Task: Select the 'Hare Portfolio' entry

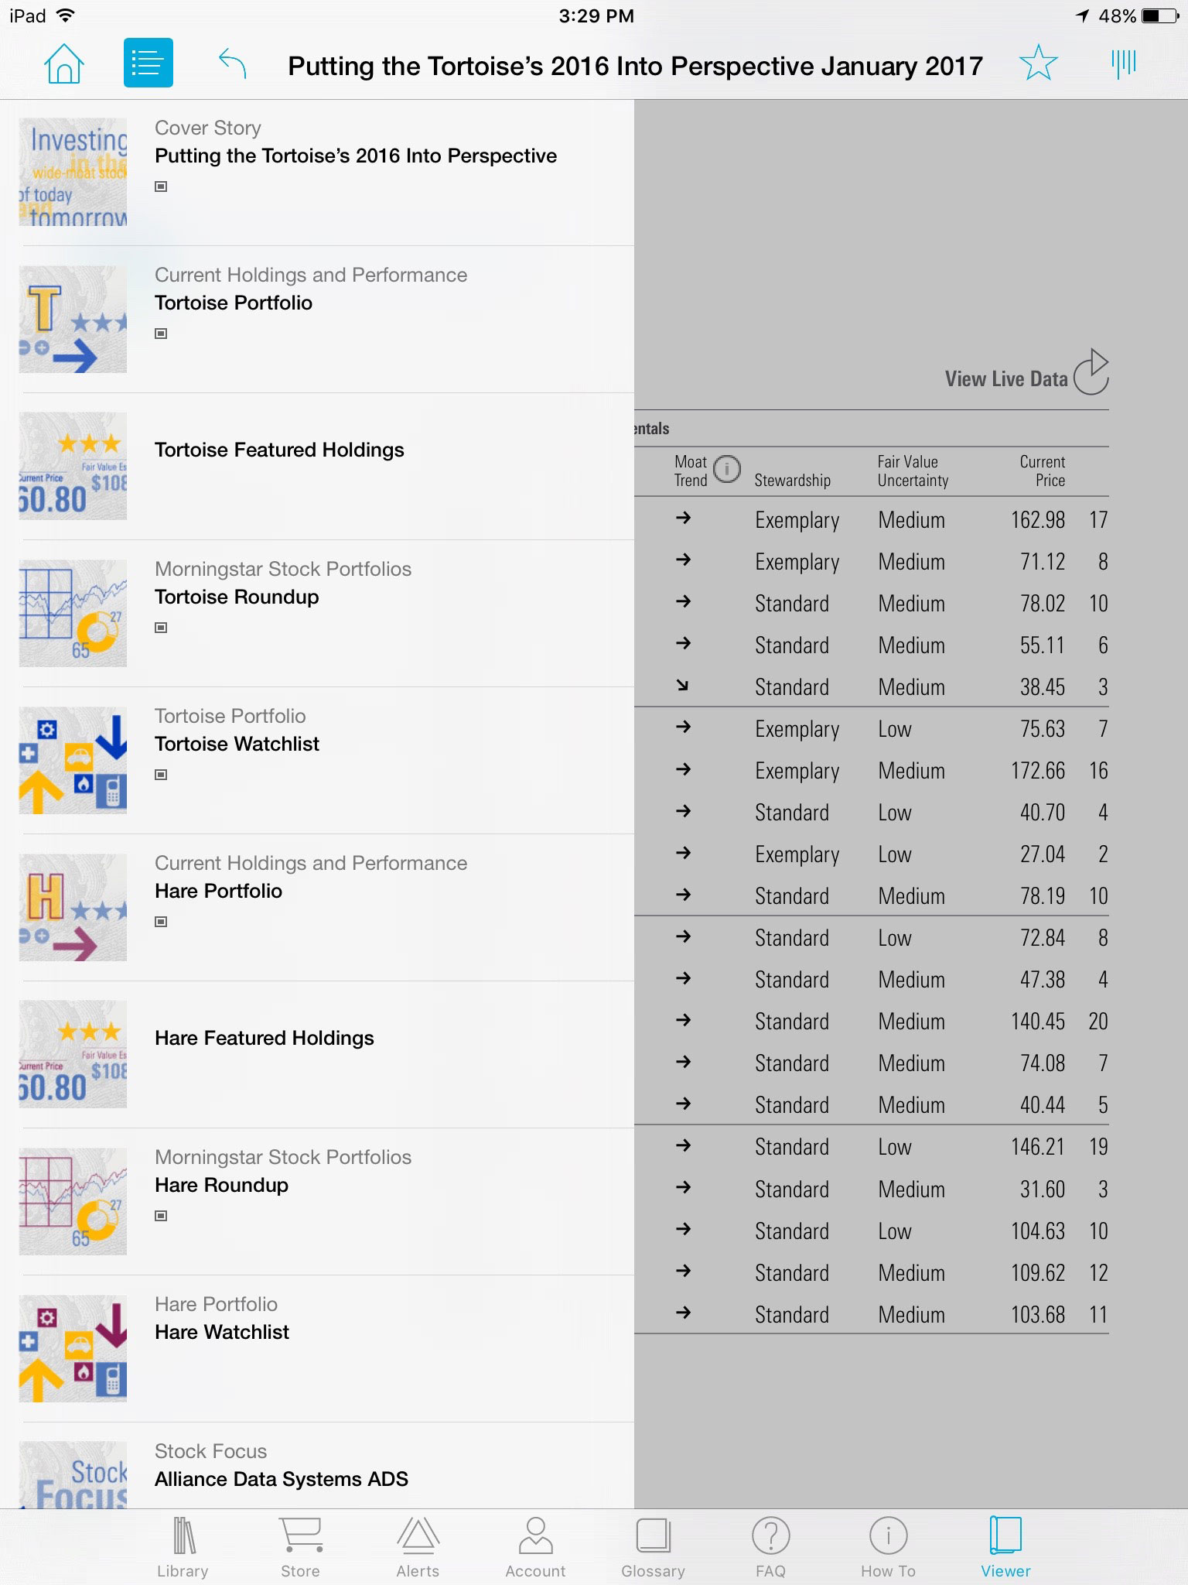Action: click(218, 891)
